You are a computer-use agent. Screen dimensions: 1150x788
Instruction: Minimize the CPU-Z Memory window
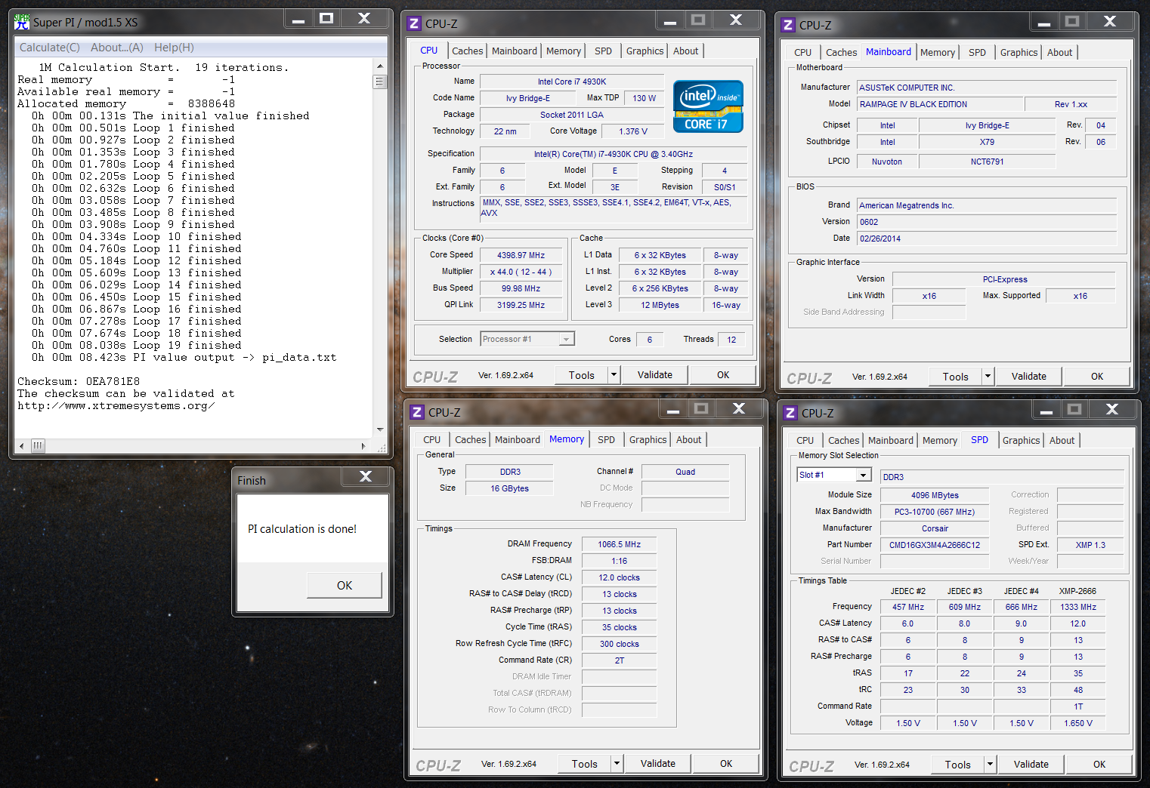(673, 409)
